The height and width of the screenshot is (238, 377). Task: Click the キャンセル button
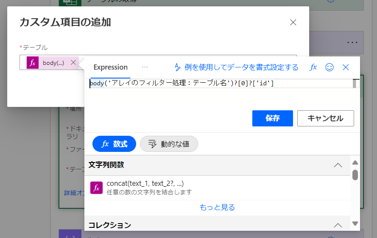[x=326, y=118]
